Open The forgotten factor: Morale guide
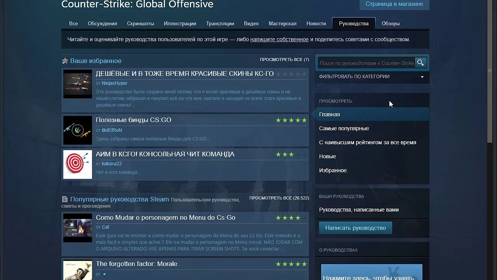 [x=137, y=264]
